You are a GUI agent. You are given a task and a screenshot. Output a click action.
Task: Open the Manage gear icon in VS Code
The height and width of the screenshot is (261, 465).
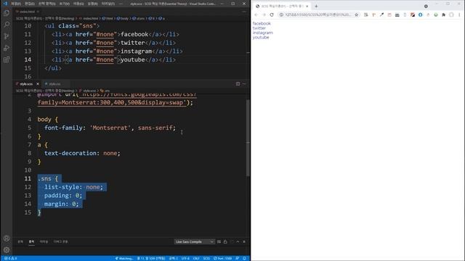coord(7,250)
